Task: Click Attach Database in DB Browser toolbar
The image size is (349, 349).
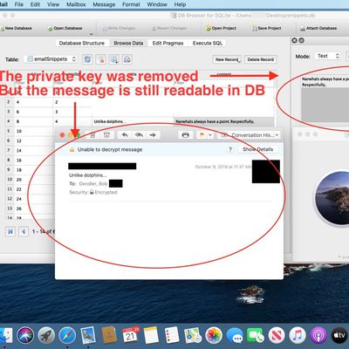Action: [318, 28]
